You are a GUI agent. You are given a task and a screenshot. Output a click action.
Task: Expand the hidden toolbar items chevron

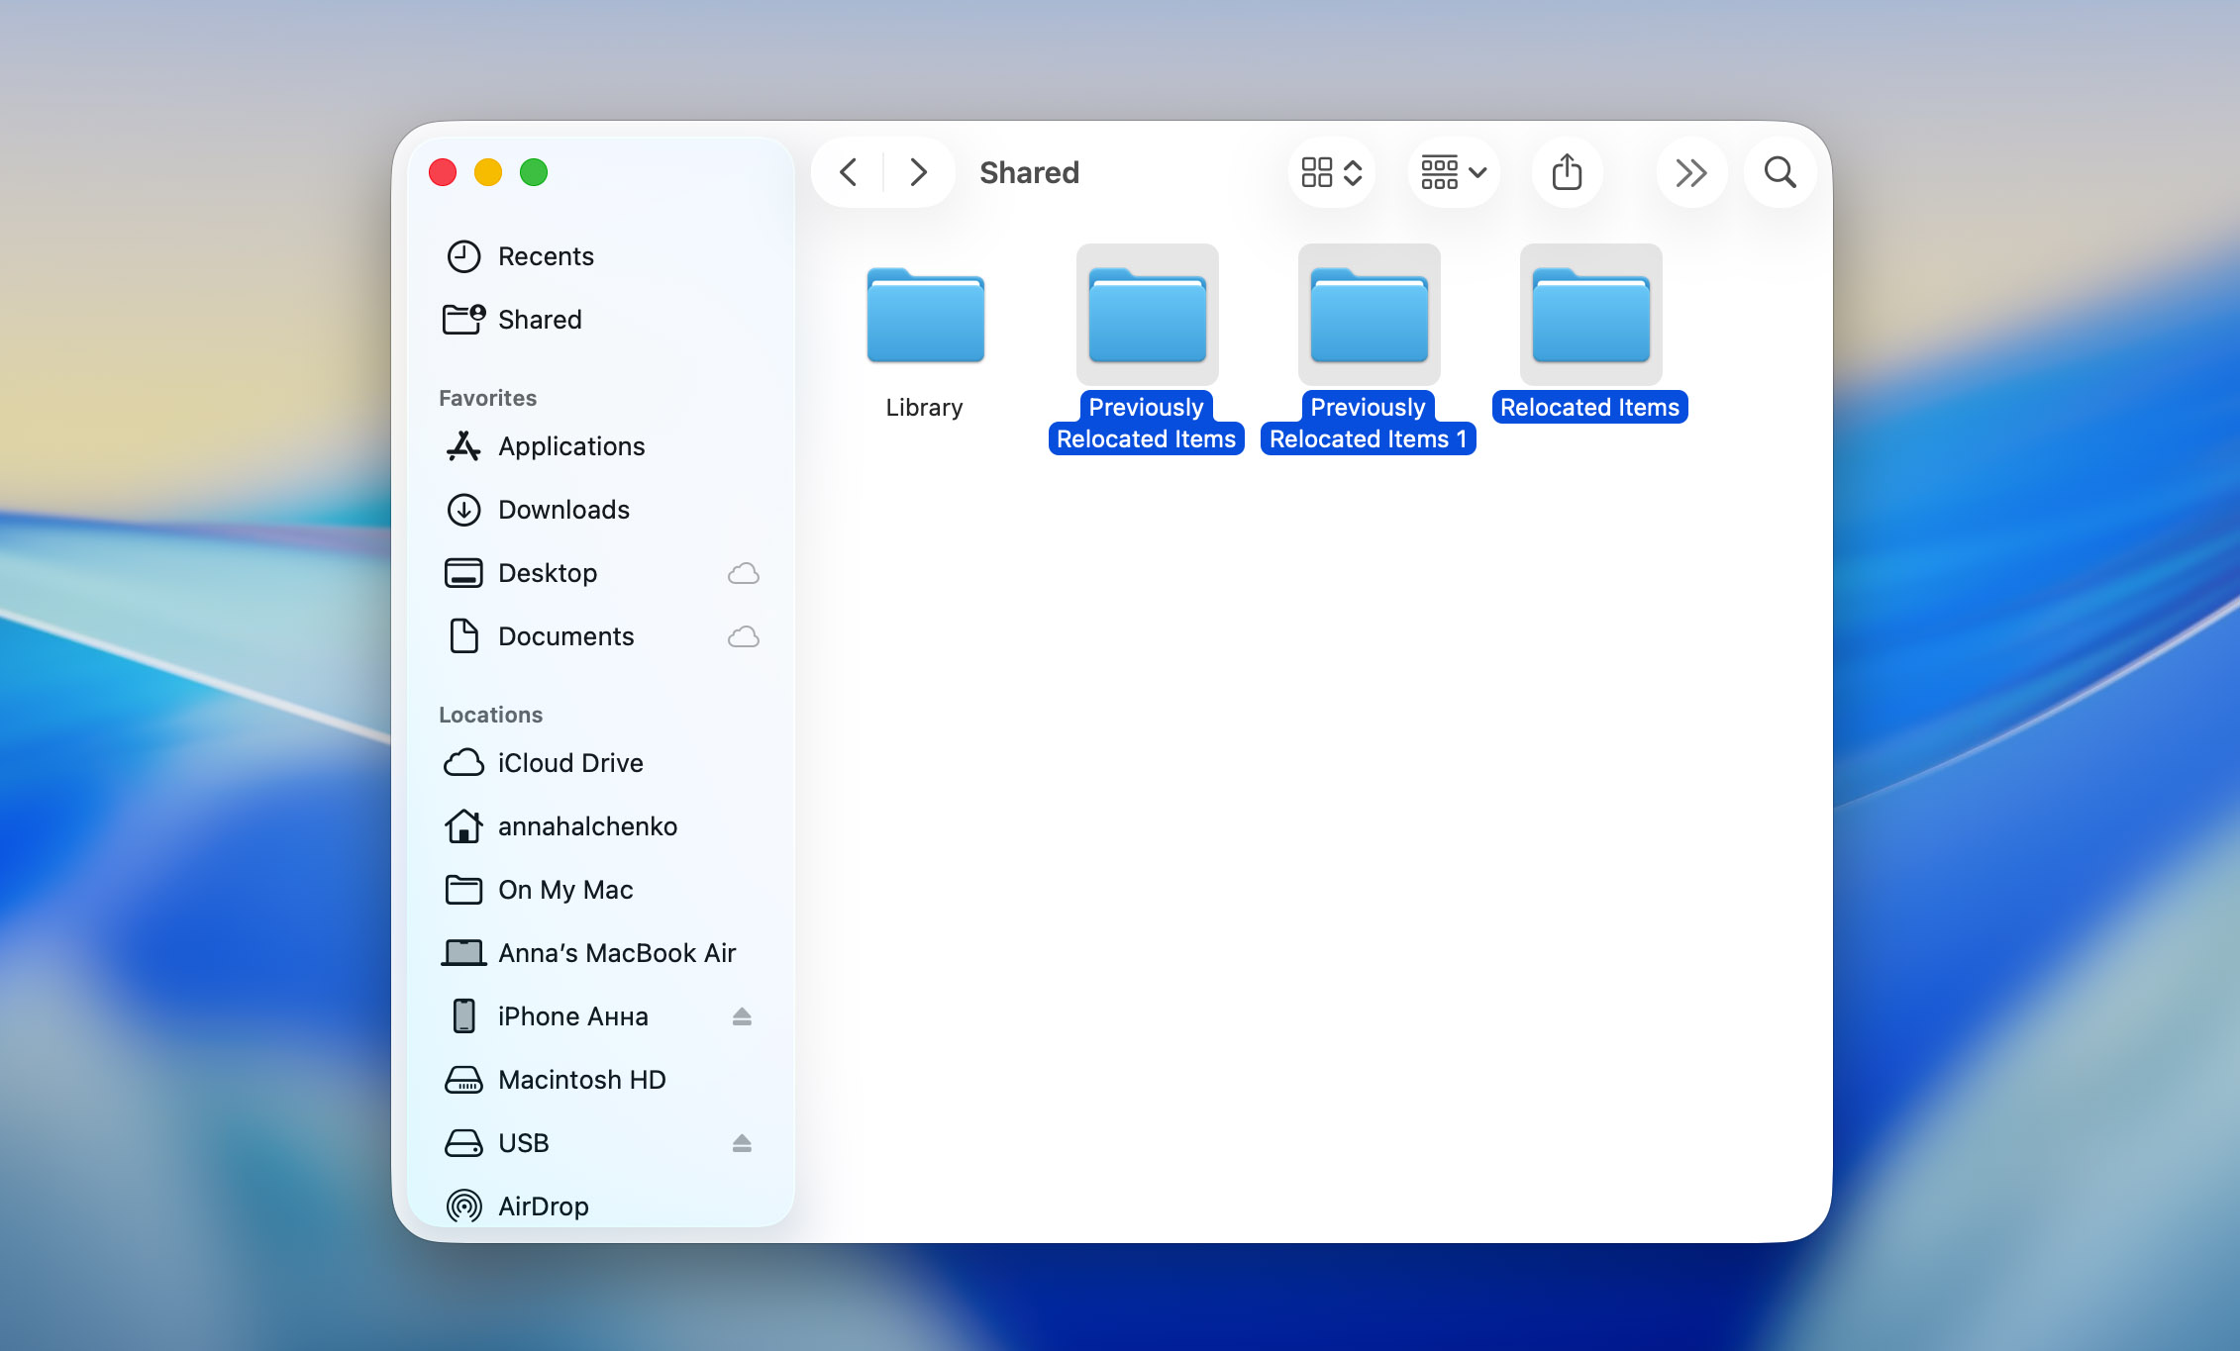(1690, 172)
